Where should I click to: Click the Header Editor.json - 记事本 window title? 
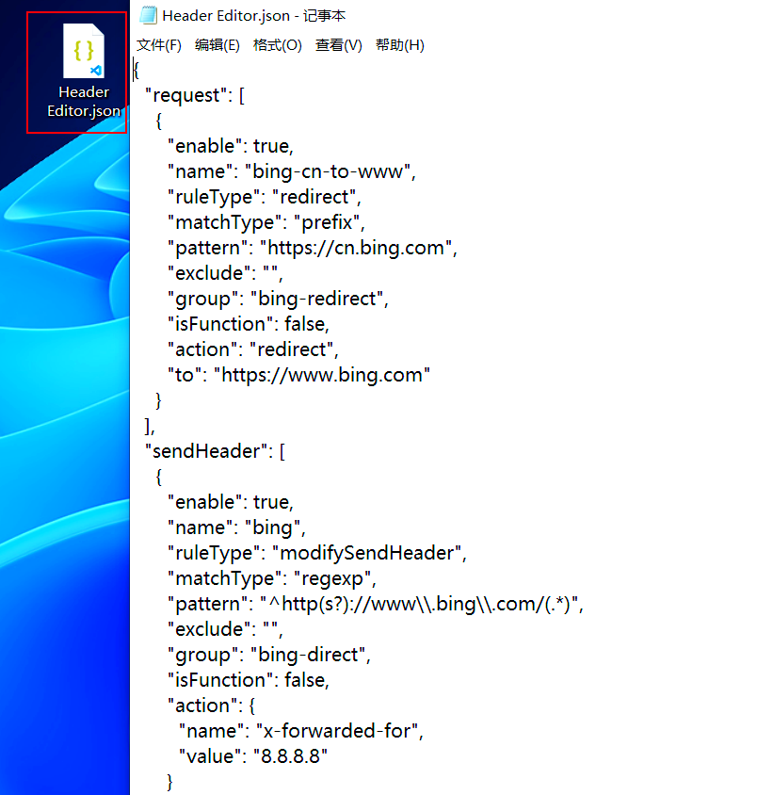[254, 16]
